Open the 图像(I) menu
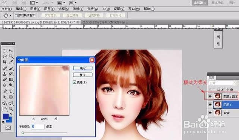This screenshot has height=140, width=239. click(35, 9)
